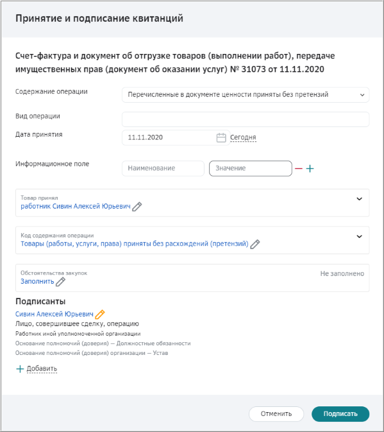Click plus icon beside Добавить

point(20,369)
